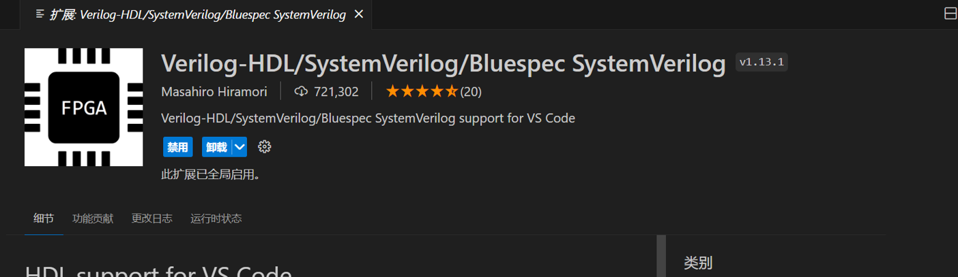Disable the extension with 禁用 button
This screenshot has width=958, height=277.
point(178,147)
